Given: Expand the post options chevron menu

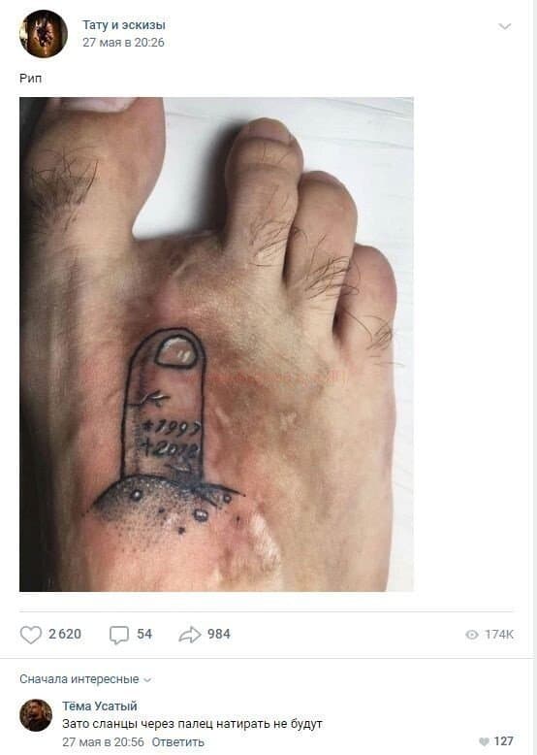Looking at the screenshot, I should tap(504, 26).
